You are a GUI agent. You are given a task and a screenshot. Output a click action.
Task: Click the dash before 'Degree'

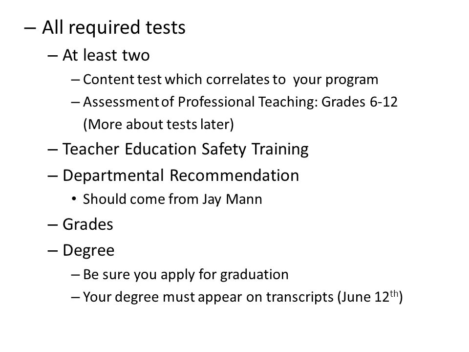coord(53,250)
